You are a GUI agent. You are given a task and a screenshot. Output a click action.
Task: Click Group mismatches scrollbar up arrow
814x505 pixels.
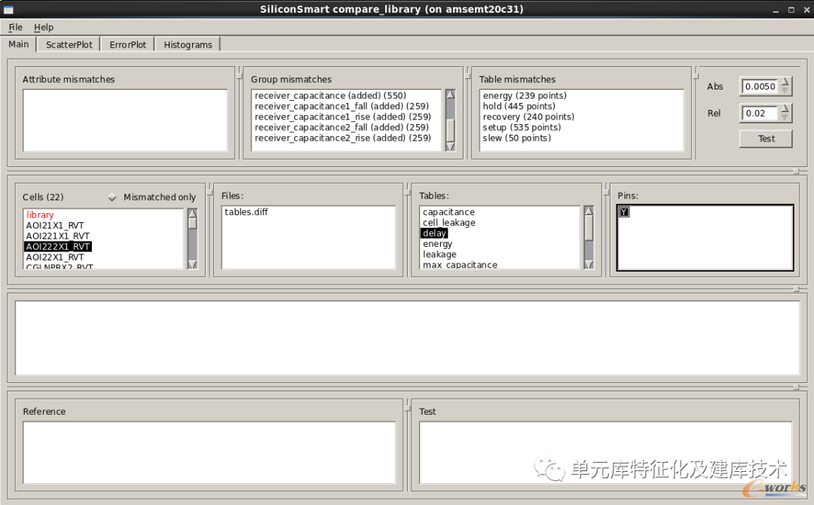click(x=450, y=94)
